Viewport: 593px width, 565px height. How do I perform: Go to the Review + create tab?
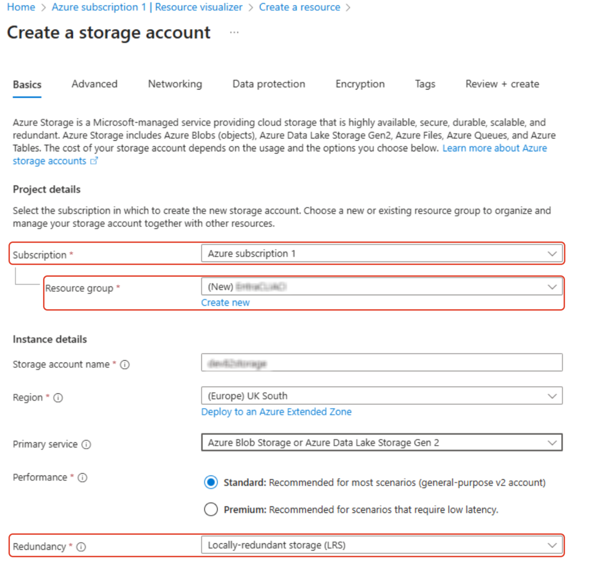tap(502, 84)
